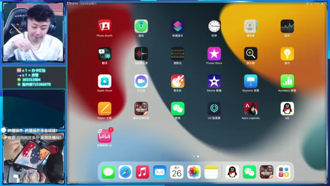Screen dimensions: 330x186
Task: Click the tablet hand-cam preview
Action: tap(34, 158)
